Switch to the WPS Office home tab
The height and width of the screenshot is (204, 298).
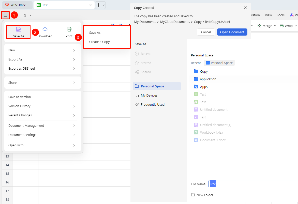tap(17, 5)
